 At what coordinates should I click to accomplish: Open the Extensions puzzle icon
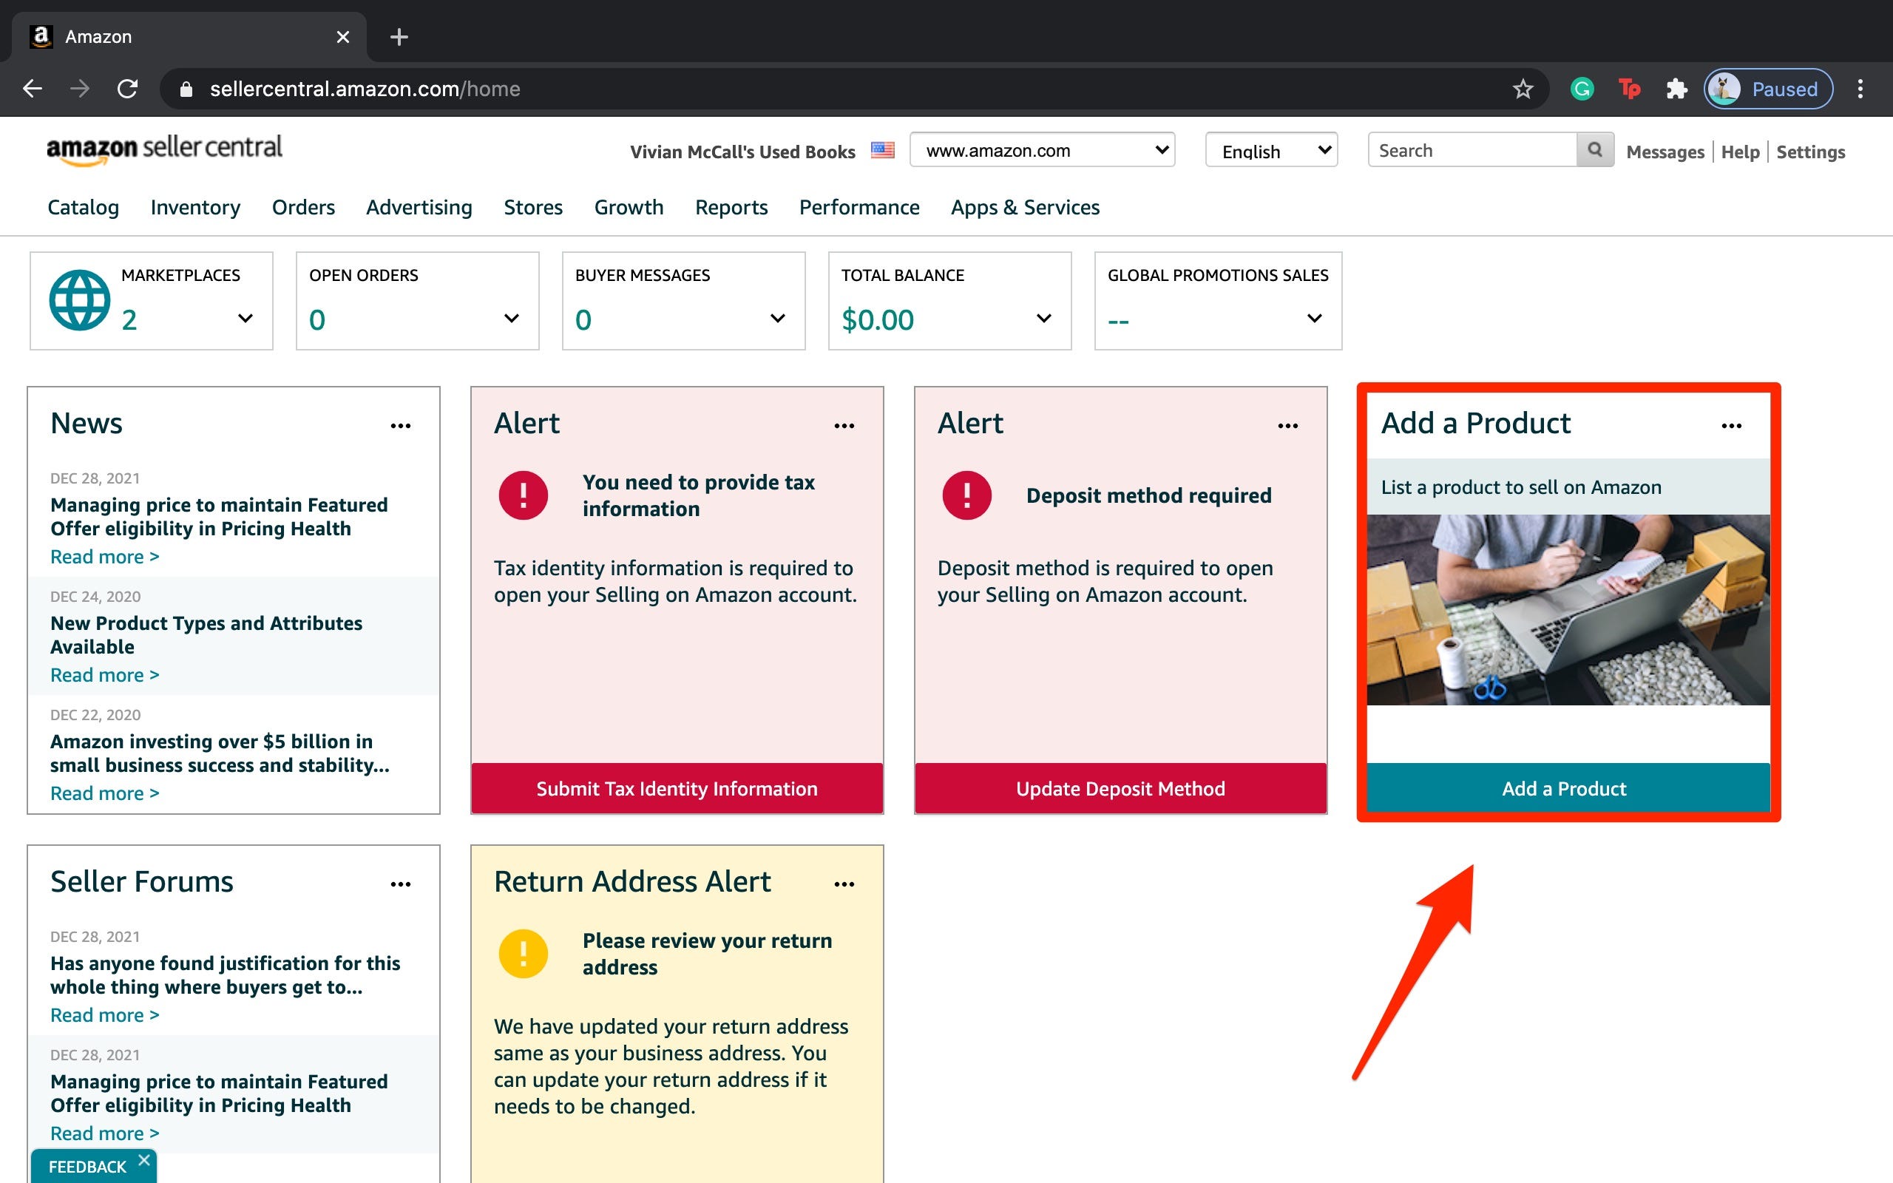(1676, 89)
